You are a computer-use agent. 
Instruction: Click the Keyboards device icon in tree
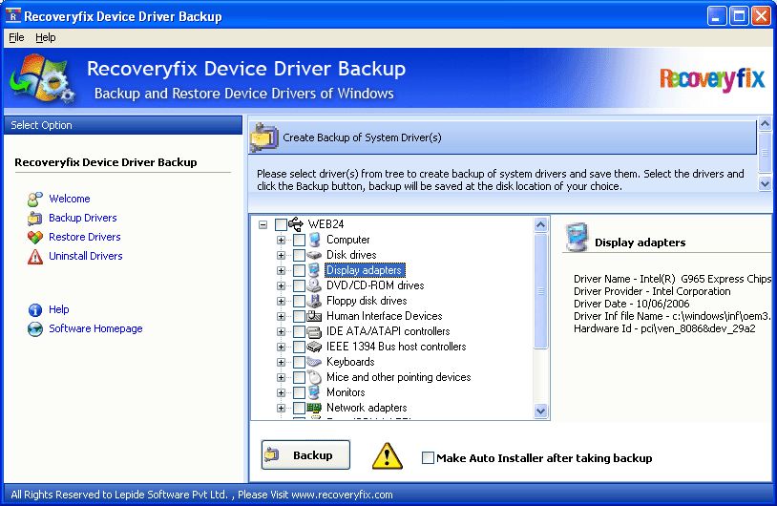[x=314, y=362]
